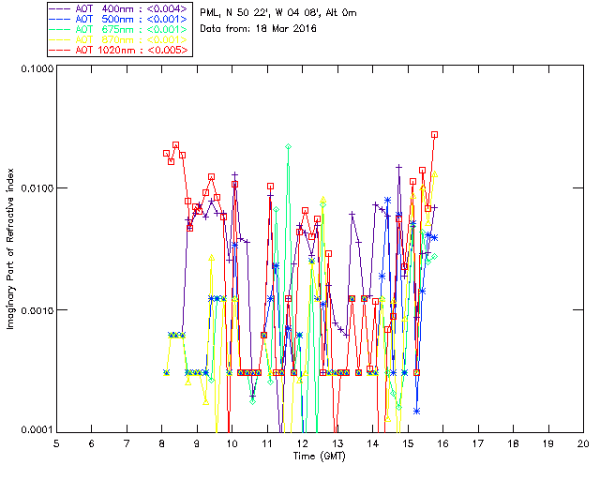
Task: Click the first red square marker near 8 GMT
Action: [166, 153]
